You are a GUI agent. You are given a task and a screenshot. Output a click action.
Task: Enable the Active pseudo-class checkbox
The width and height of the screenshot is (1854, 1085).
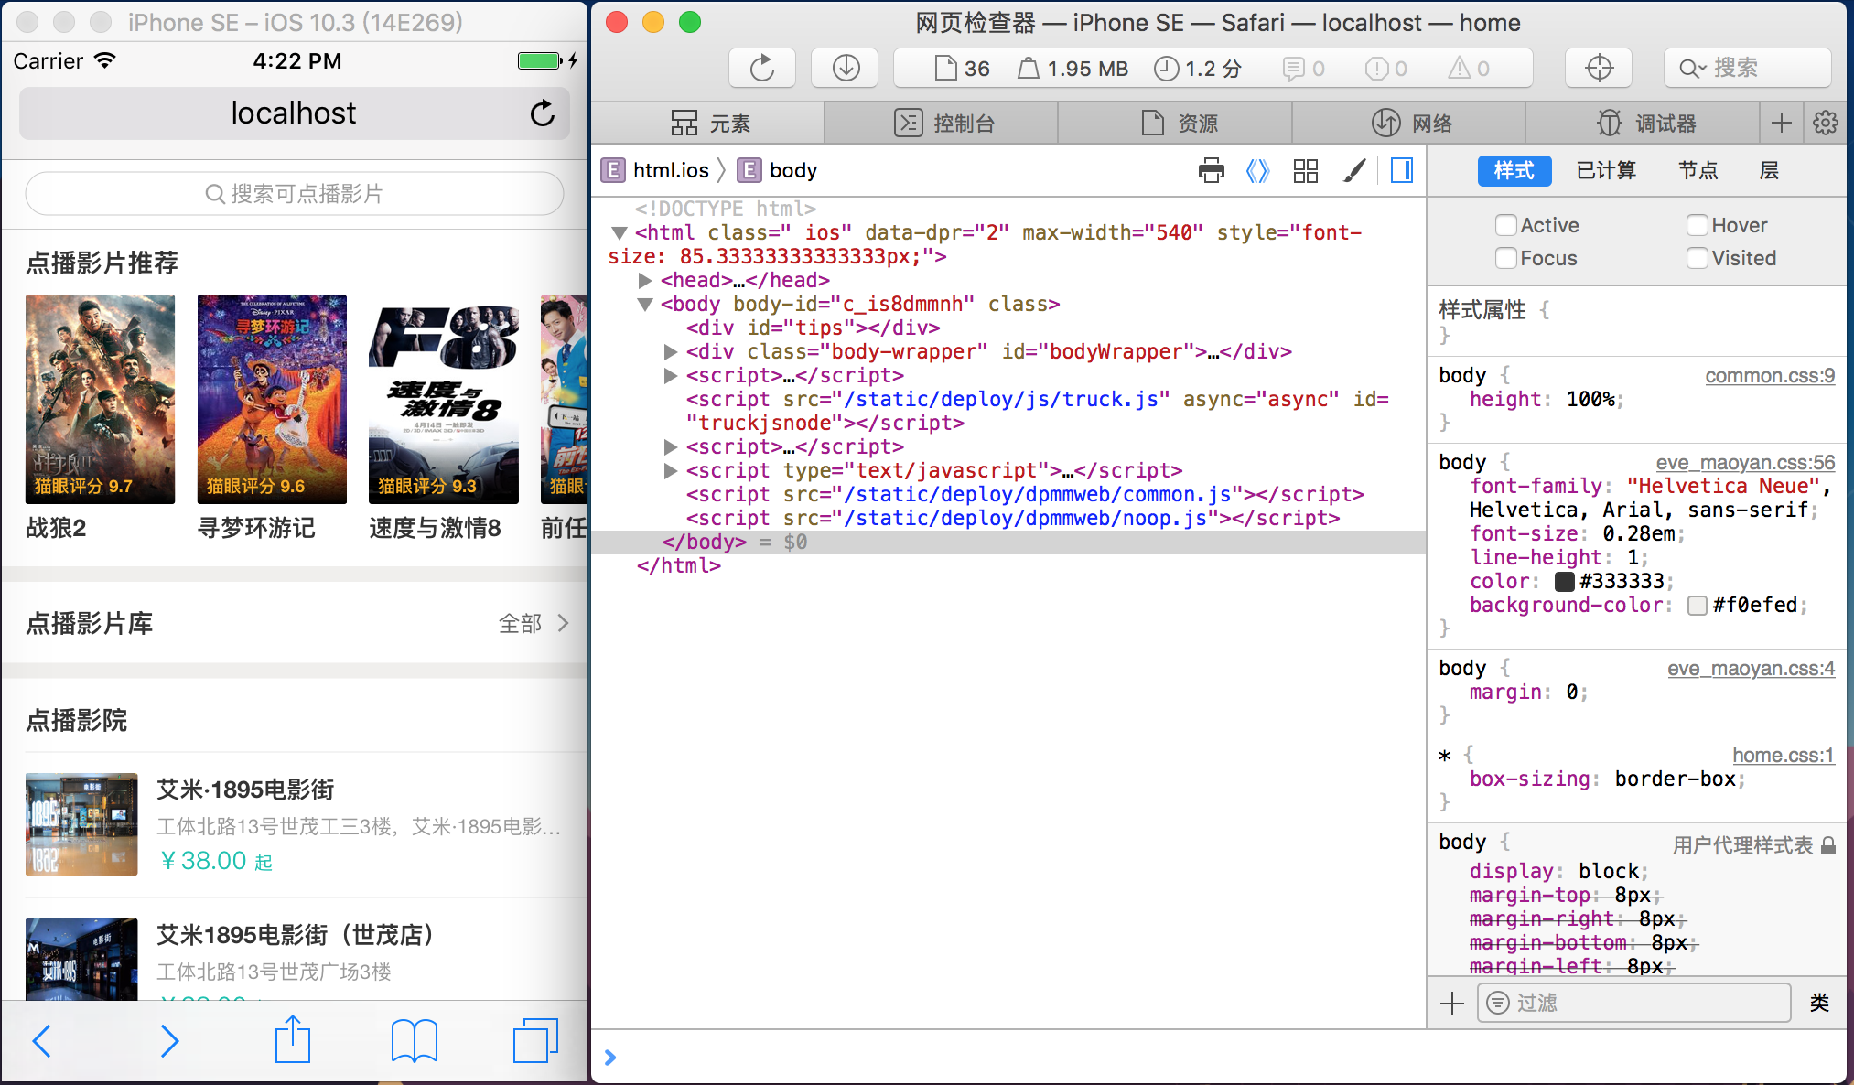(1505, 225)
